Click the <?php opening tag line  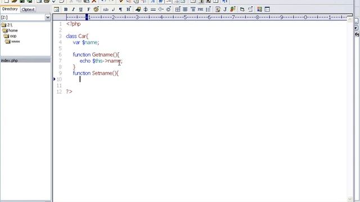coord(74,24)
